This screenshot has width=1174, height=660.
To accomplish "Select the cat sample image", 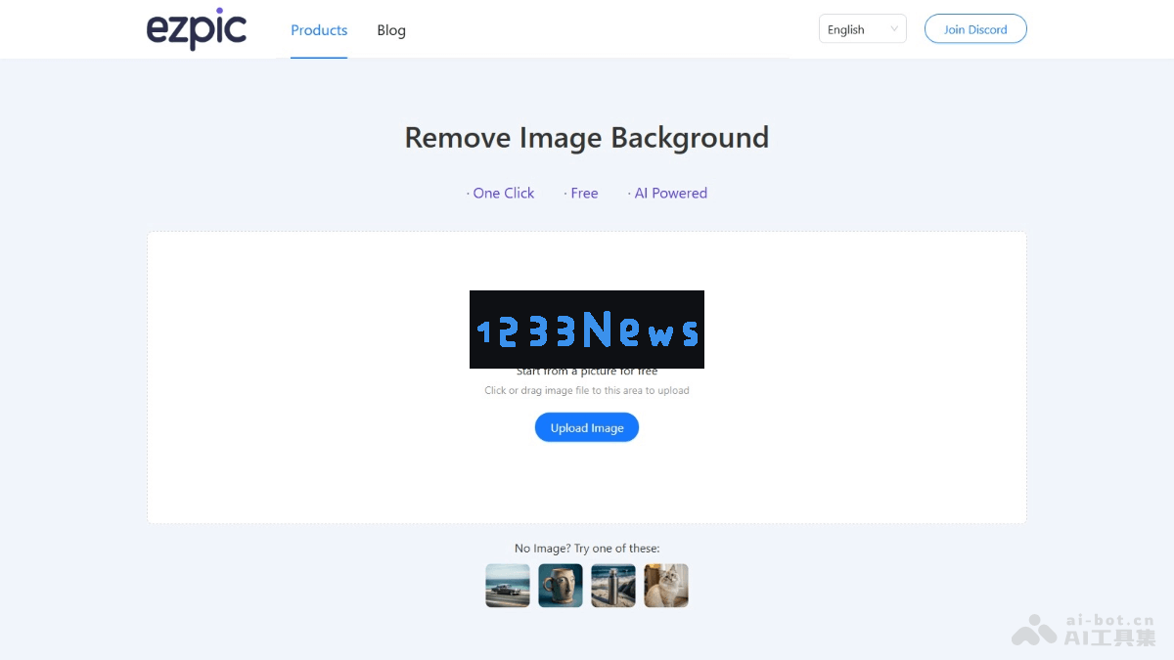I will (666, 586).
